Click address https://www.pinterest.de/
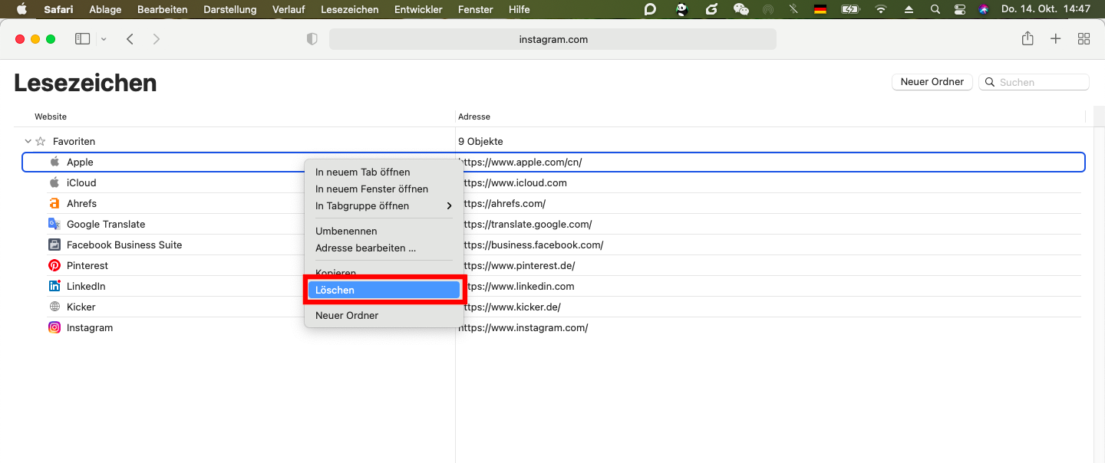 point(517,265)
